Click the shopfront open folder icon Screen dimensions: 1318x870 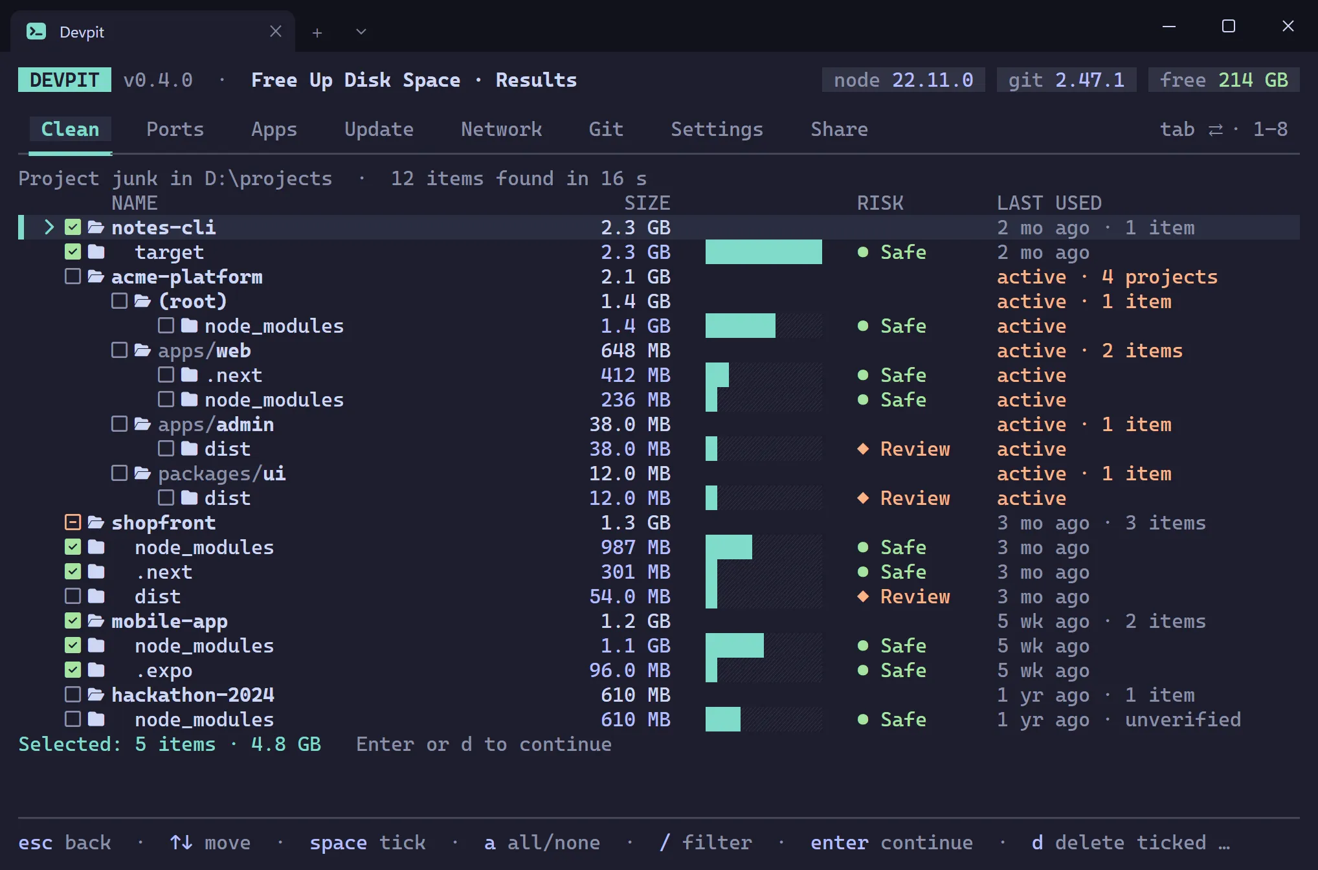(x=96, y=522)
